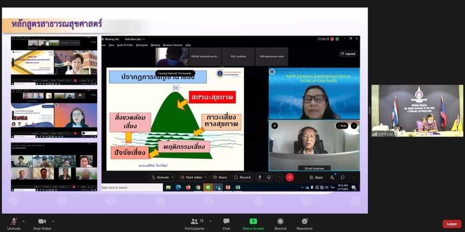Click the red end-meeting X button
The image size is (465, 232).
[290, 177]
